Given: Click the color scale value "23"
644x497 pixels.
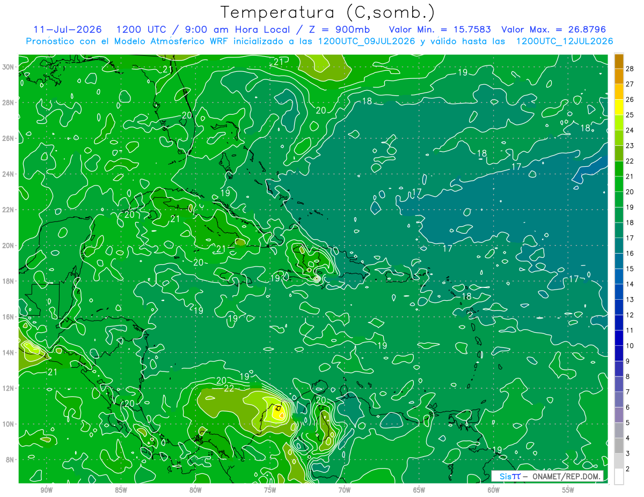Looking at the screenshot, I should [x=630, y=145].
